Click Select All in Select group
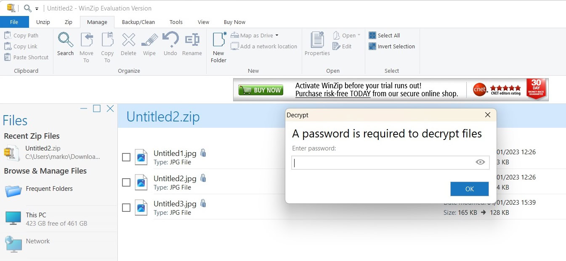This screenshot has width=566, height=261. point(384,35)
